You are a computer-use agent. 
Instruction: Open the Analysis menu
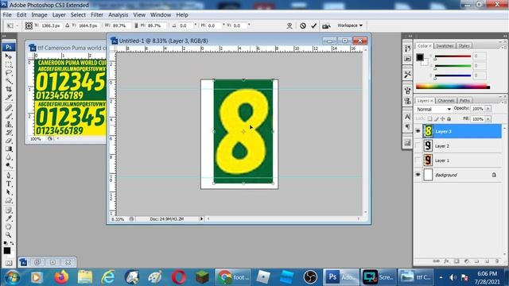[119, 15]
